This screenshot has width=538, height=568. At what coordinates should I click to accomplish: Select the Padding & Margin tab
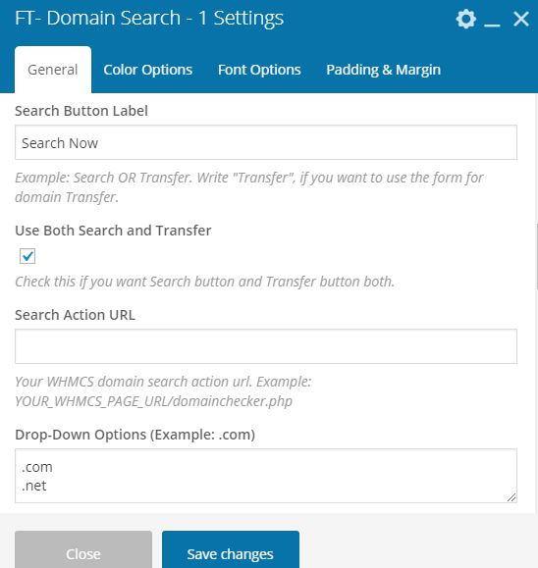(383, 70)
